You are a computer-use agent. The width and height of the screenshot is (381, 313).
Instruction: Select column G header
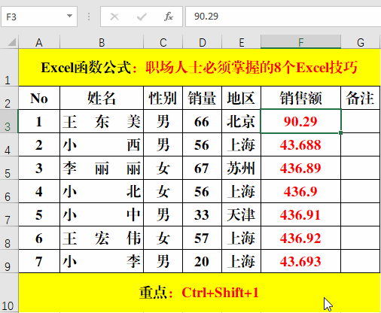tap(361, 42)
